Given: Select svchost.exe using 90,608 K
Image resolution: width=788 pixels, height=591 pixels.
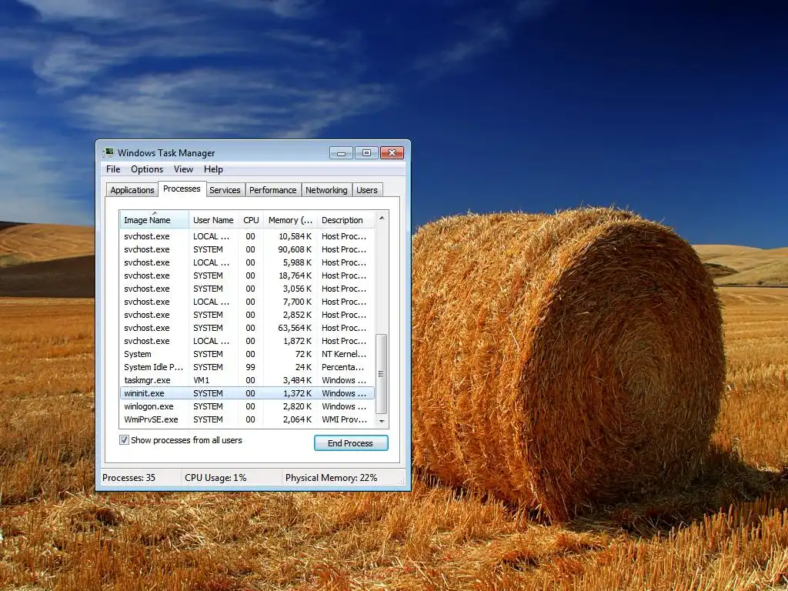Looking at the screenshot, I should tap(247, 250).
